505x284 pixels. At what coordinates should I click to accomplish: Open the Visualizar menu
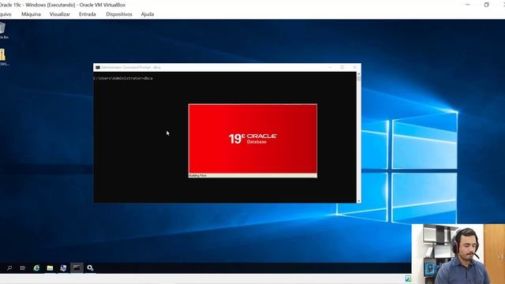[x=60, y=14]
